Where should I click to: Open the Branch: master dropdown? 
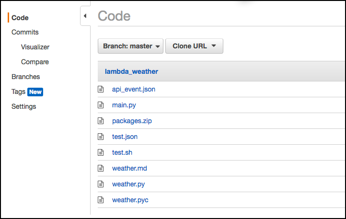click(x=130, y=46)
